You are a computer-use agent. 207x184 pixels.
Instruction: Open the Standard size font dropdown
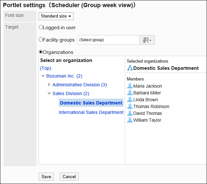point(56,16)
